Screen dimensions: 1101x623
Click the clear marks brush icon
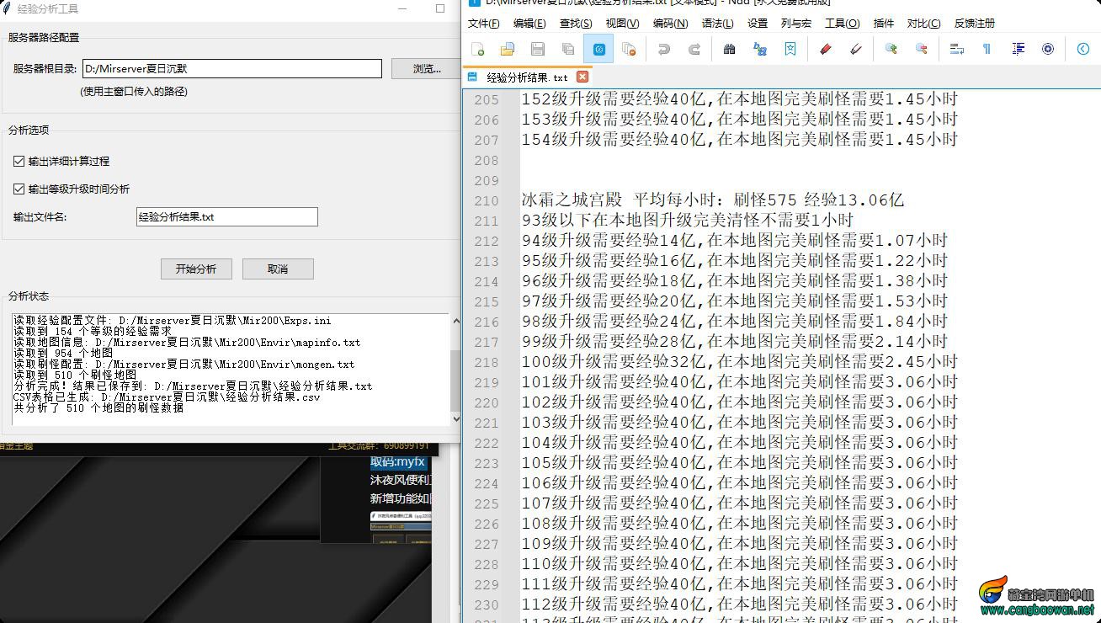click(856, 49)
